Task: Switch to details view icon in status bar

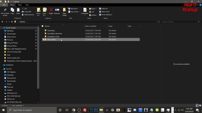Action: (197, 105)
